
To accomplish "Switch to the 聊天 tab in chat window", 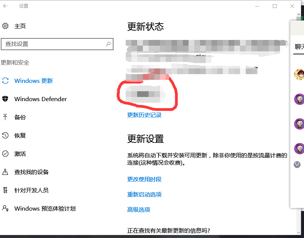I will (x=299, y=47).
